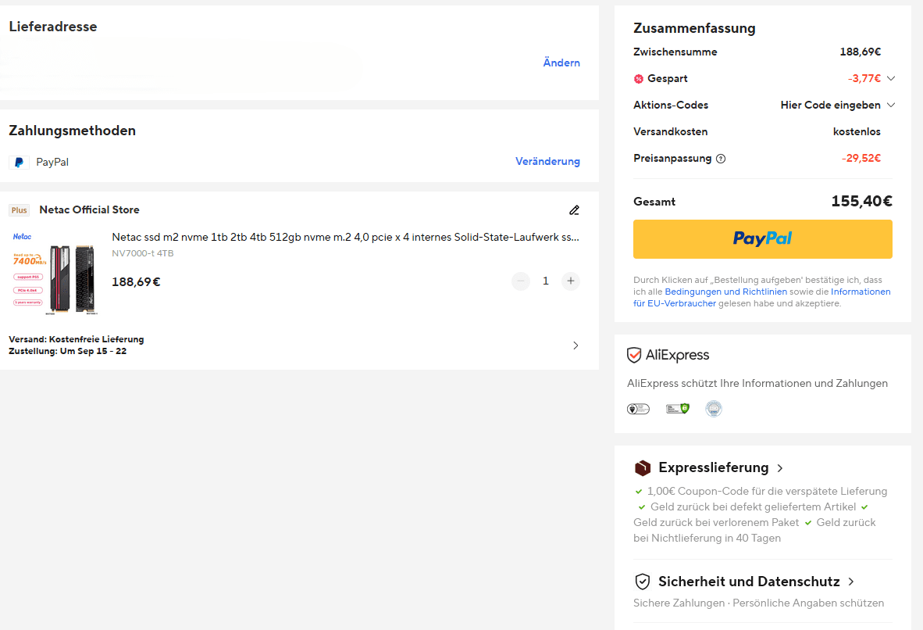
Task: Click the red Gespart discount icon
Action: pyautogui.click(x=639, y=79)
